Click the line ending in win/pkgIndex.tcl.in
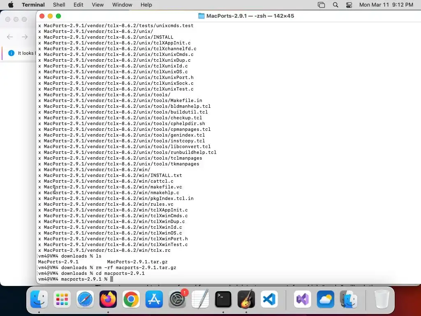 pyautogui.click(x=116, y=198)
